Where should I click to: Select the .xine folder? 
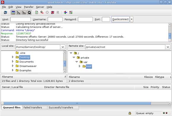tap(23, 53)
